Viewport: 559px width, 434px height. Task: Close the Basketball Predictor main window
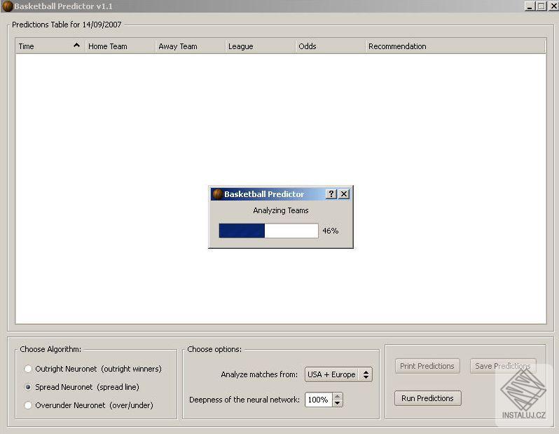click(553, 6)
